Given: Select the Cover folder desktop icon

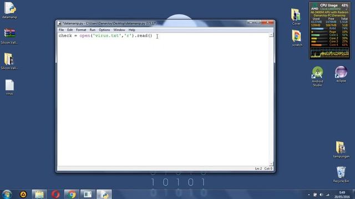Looking at the screenshot, I should pos(296,17).
